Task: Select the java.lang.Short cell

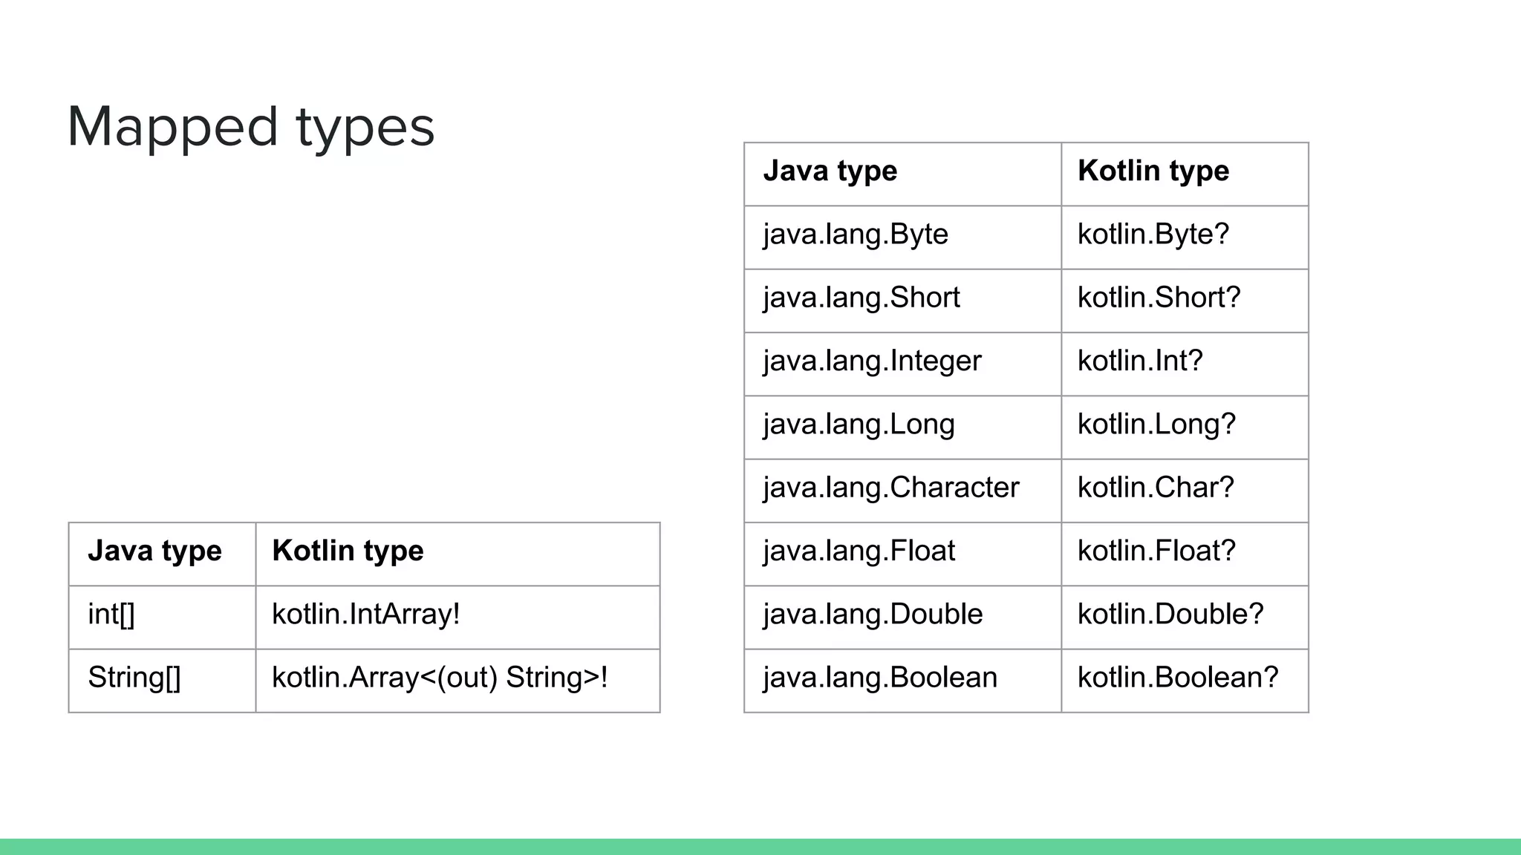Action: (x=862, y=298)
